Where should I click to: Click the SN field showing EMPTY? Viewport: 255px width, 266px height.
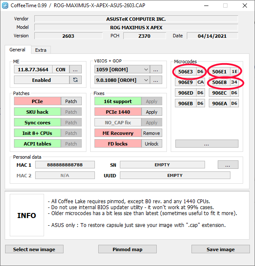click(162, 165)
